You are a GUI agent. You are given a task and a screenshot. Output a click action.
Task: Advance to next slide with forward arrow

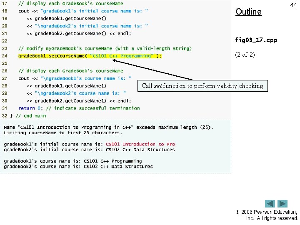point(282,204)
